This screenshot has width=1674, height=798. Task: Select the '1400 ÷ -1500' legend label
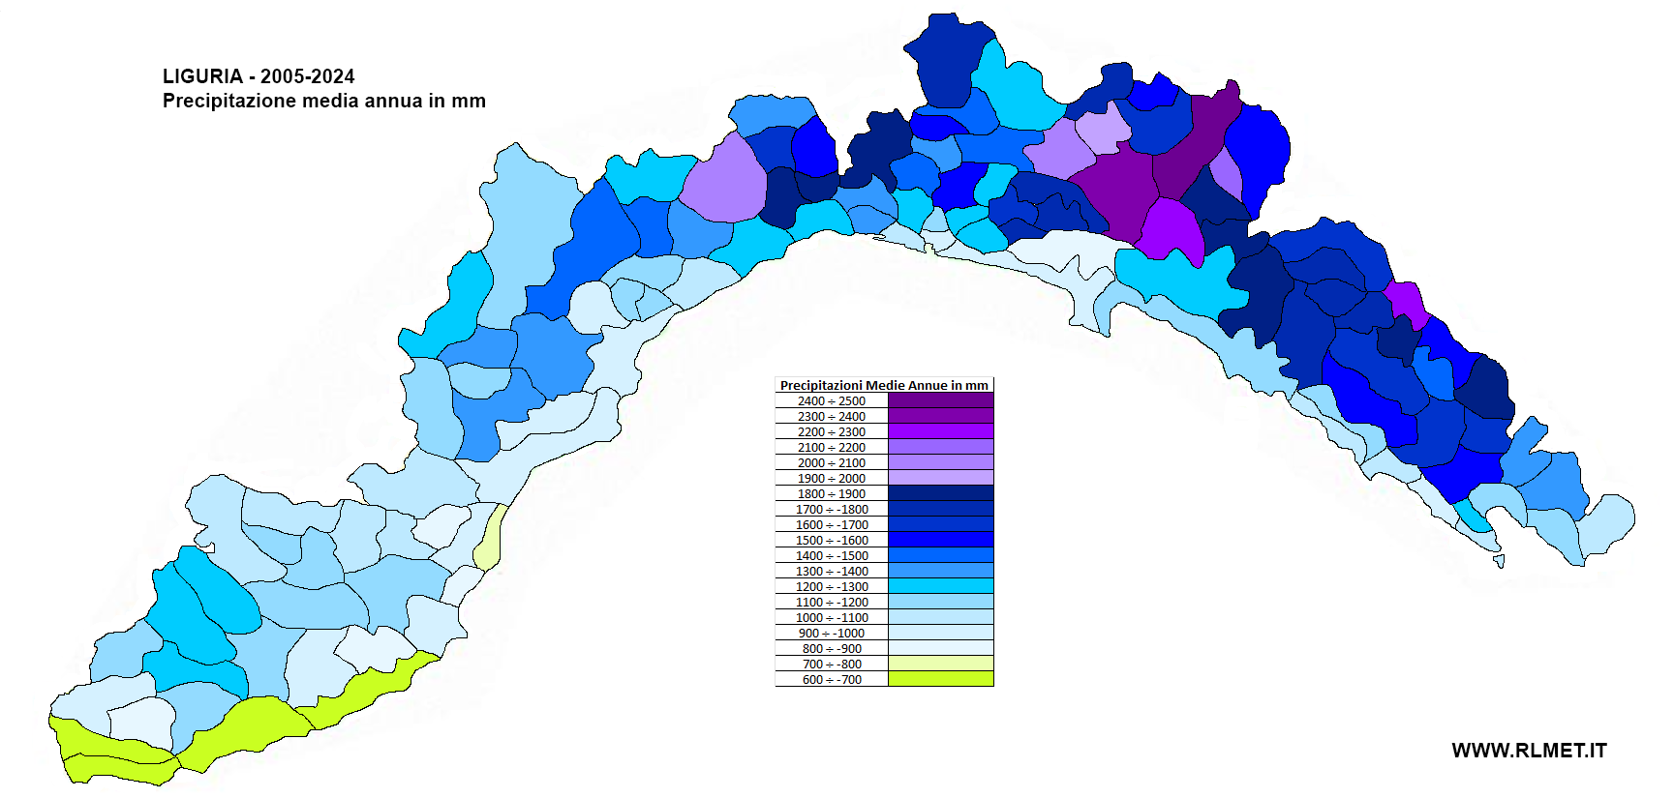pyautogui.click(x=832, y=555)
